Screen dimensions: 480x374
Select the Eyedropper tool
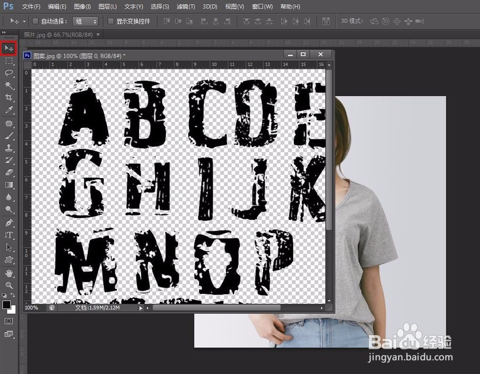coord(9,109)
